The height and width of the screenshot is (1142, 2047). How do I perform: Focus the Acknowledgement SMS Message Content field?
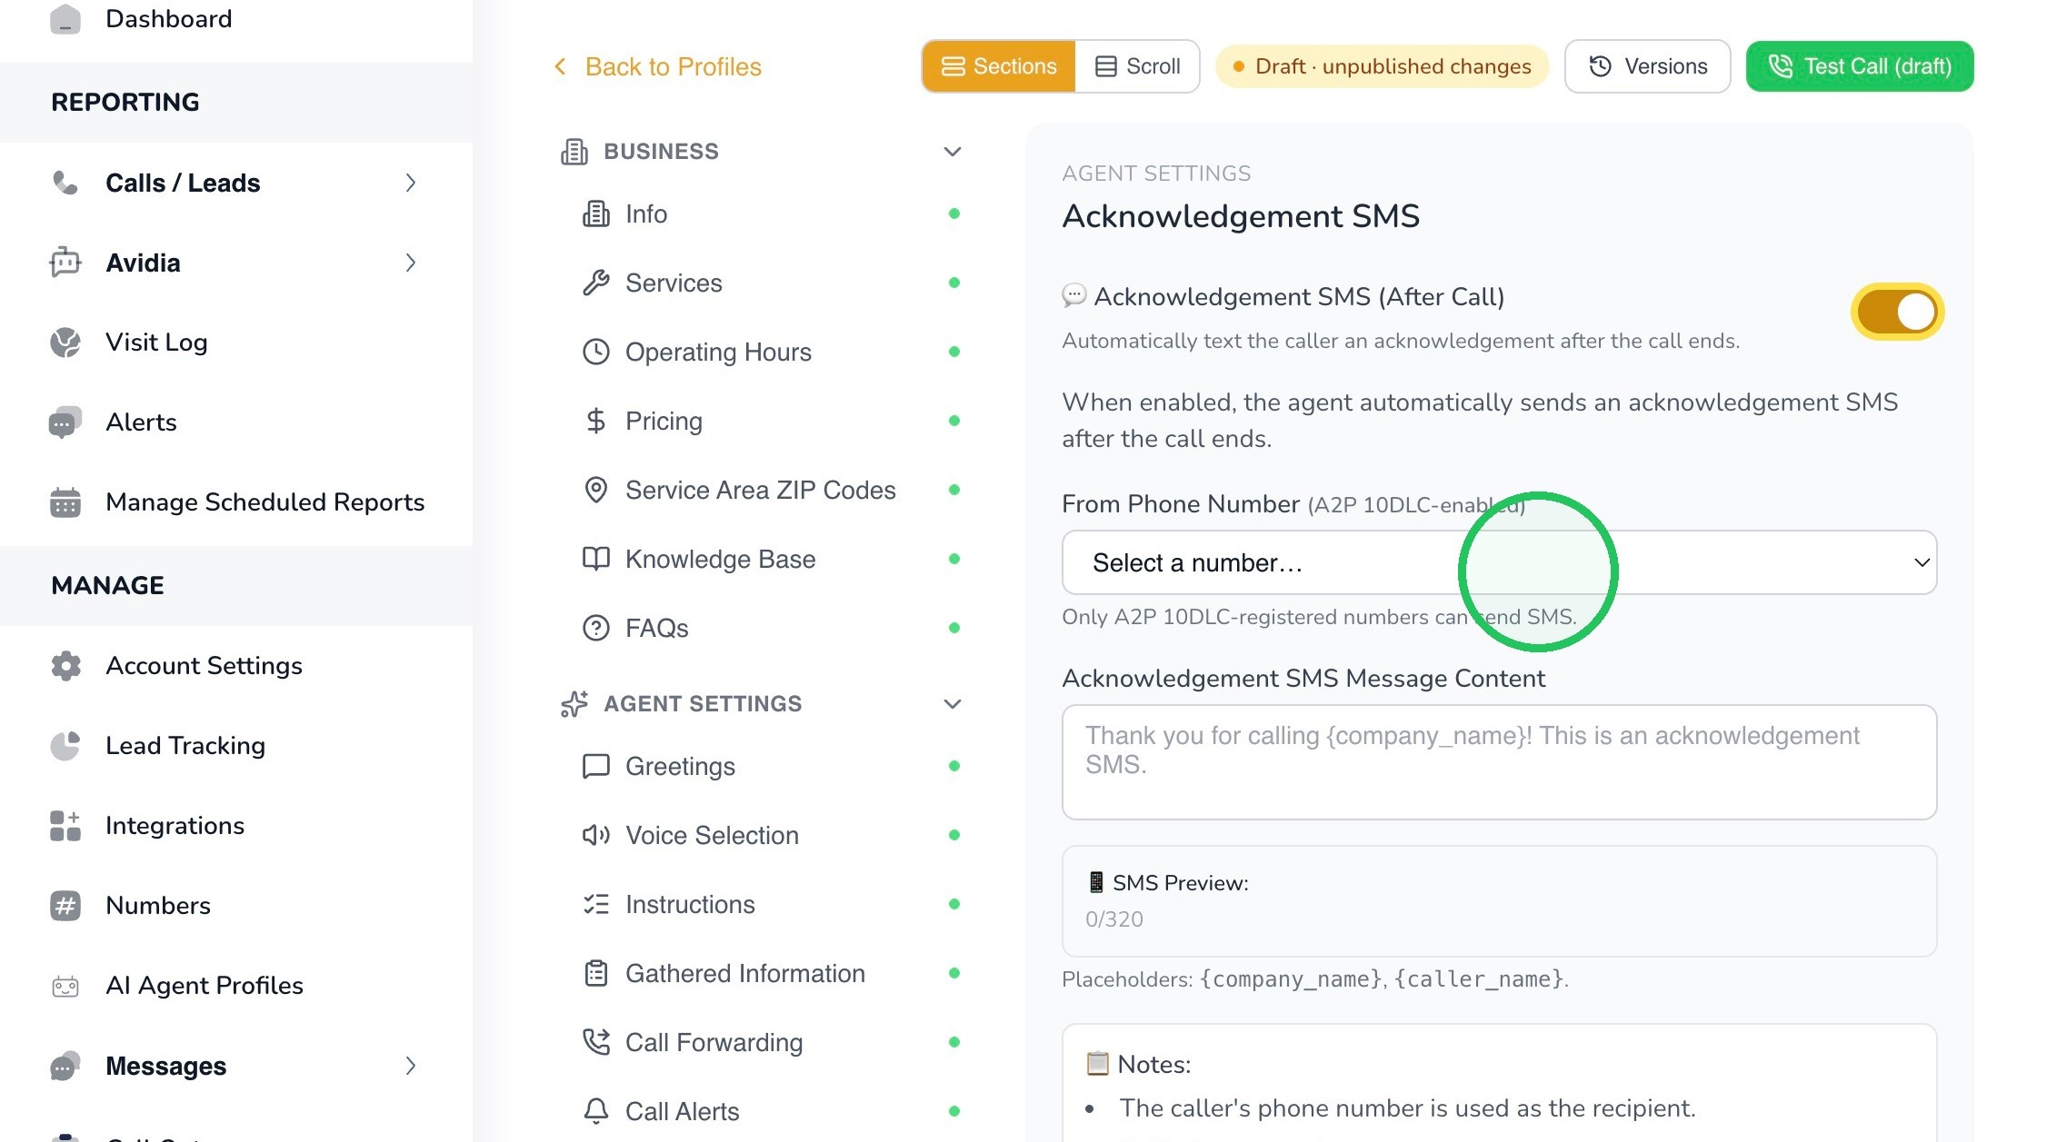(x=1499, y=762)
